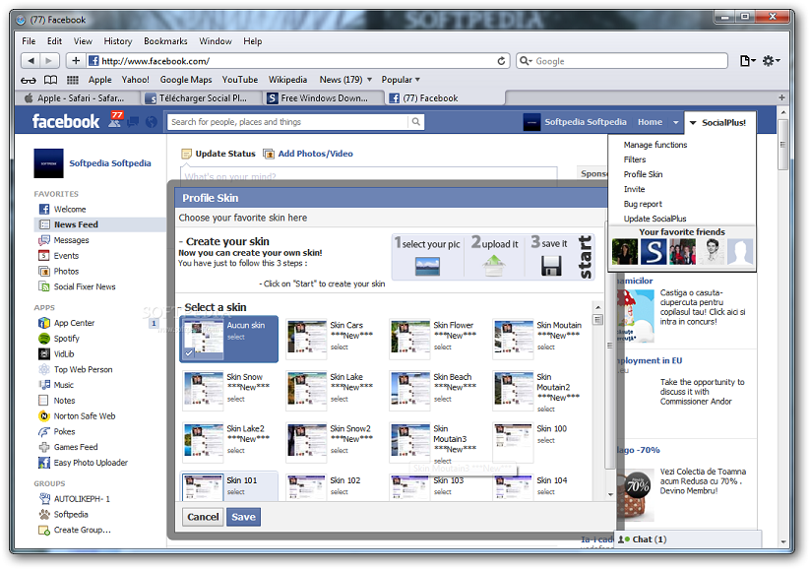The image size is (810, 569).
Task: Select the Skin 101 option
Action: [x=203, y=486]
